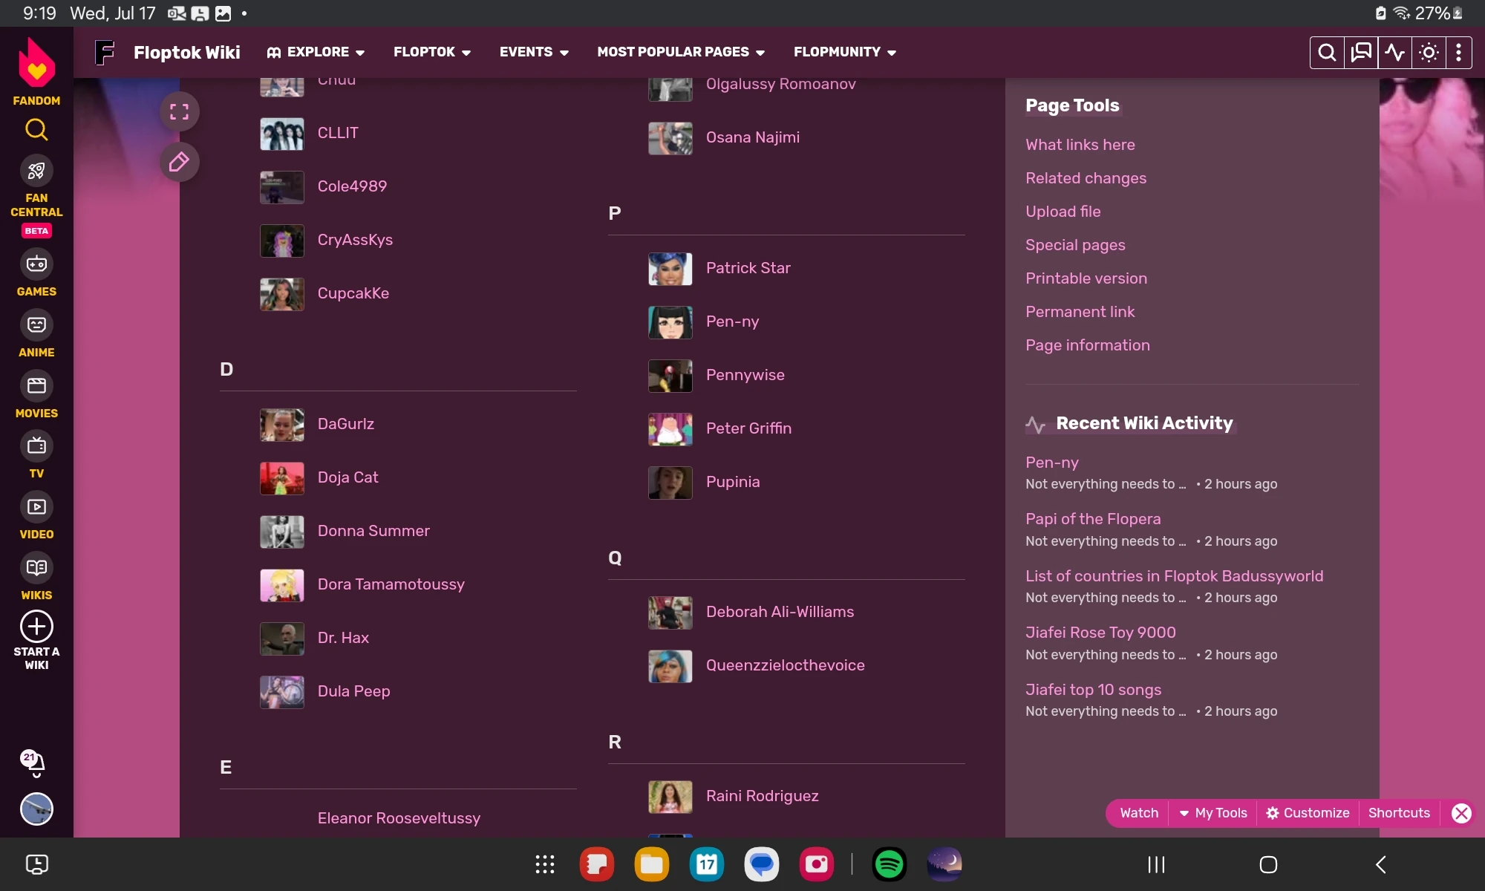Click the Fan Central rocket icon
Screen dimensions: 1485x891
point(36,172)
